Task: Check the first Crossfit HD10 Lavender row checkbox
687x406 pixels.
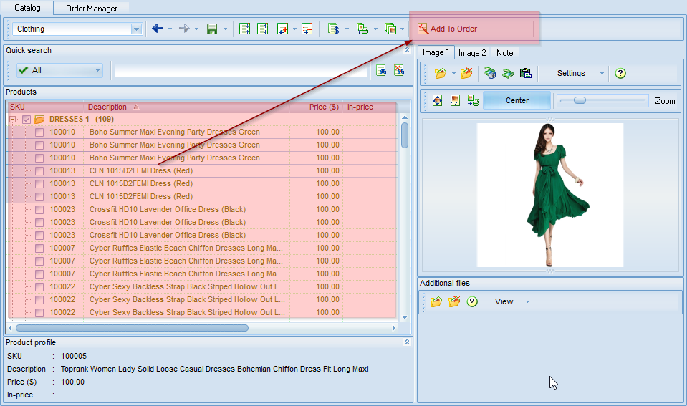Action: (39, 209)
